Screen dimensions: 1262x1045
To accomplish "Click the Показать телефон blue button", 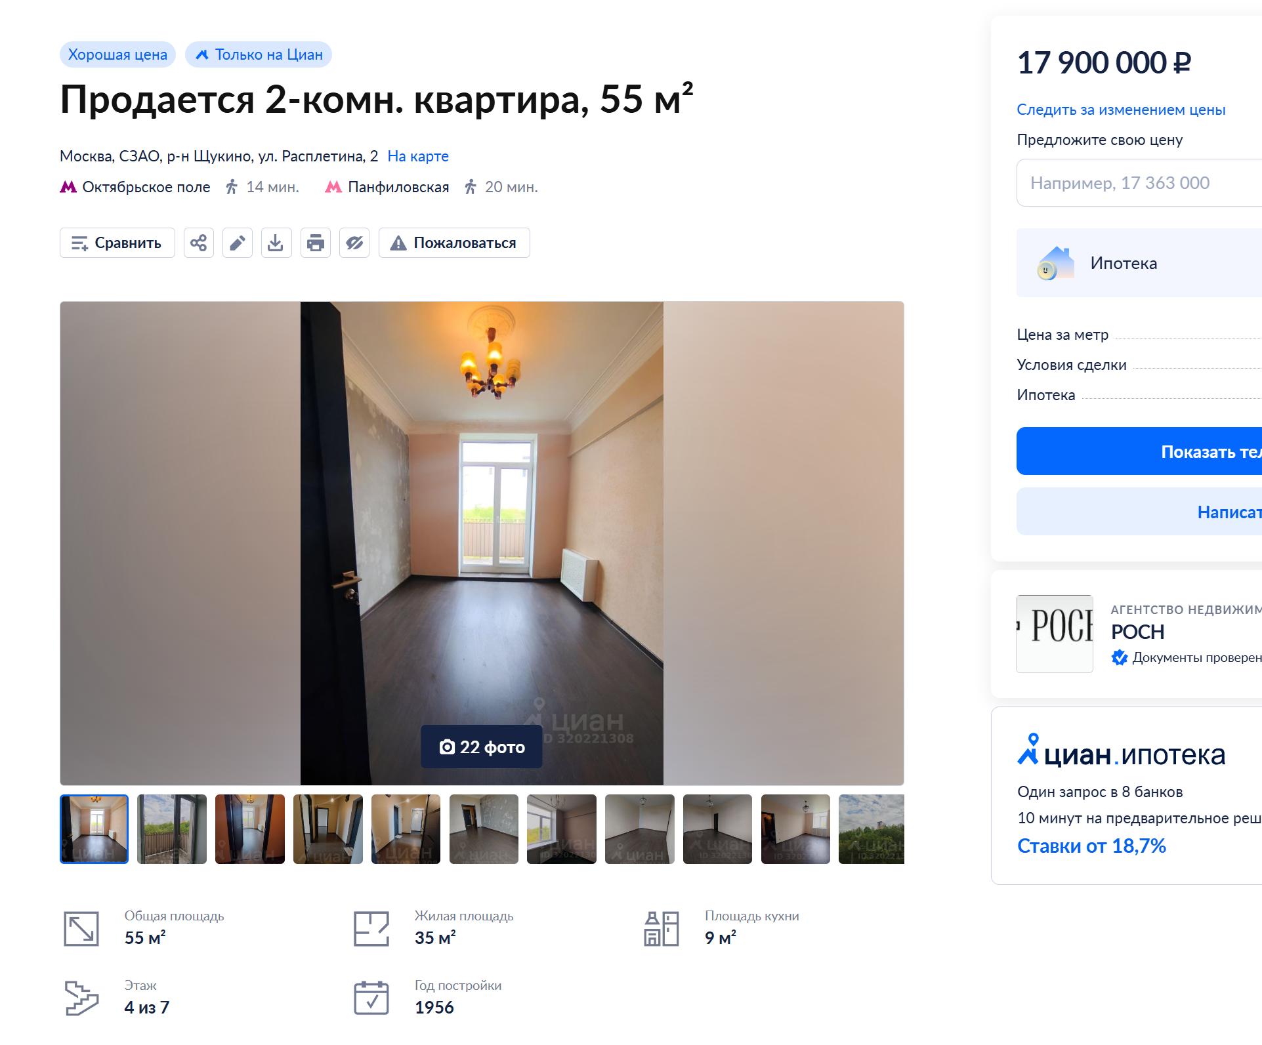I will tap(1139, 451).
